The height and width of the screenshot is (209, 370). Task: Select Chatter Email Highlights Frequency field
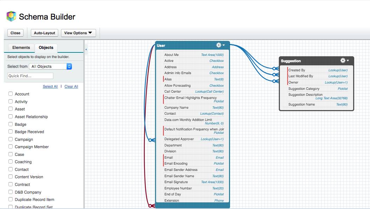[194, 99]
